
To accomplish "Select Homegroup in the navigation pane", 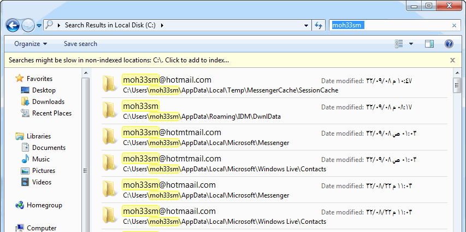I will (x=44, y=205).
